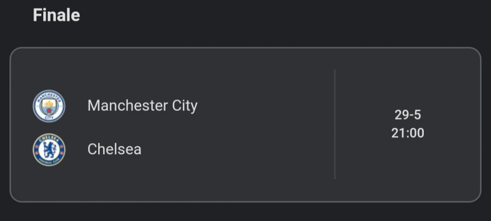Click the Chelsea club crest
Screen dimensions: 491x221
point(49,150)
